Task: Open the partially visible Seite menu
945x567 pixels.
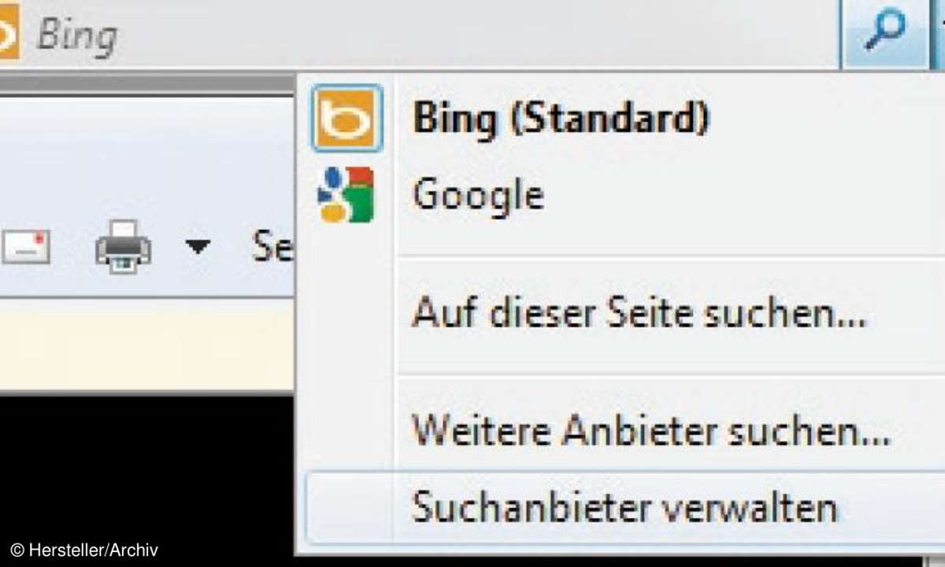Action: [272, 247]
